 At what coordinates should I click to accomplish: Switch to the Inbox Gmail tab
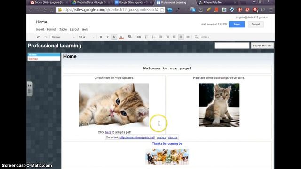tap(48, 2)
